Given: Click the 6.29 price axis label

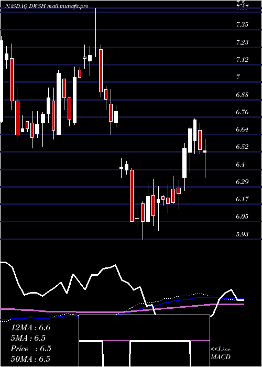Looking at the screenshot, I should click(242, 181).
